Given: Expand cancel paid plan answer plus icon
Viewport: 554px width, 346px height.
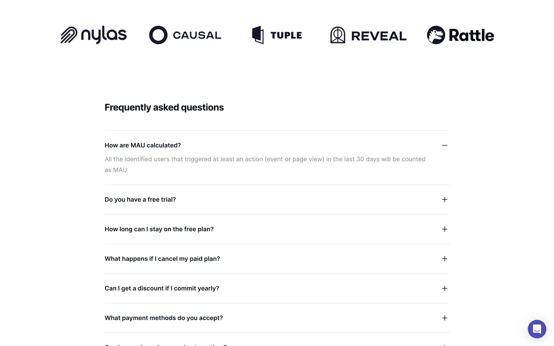Looking at the screenshot, I should [444, 259].
